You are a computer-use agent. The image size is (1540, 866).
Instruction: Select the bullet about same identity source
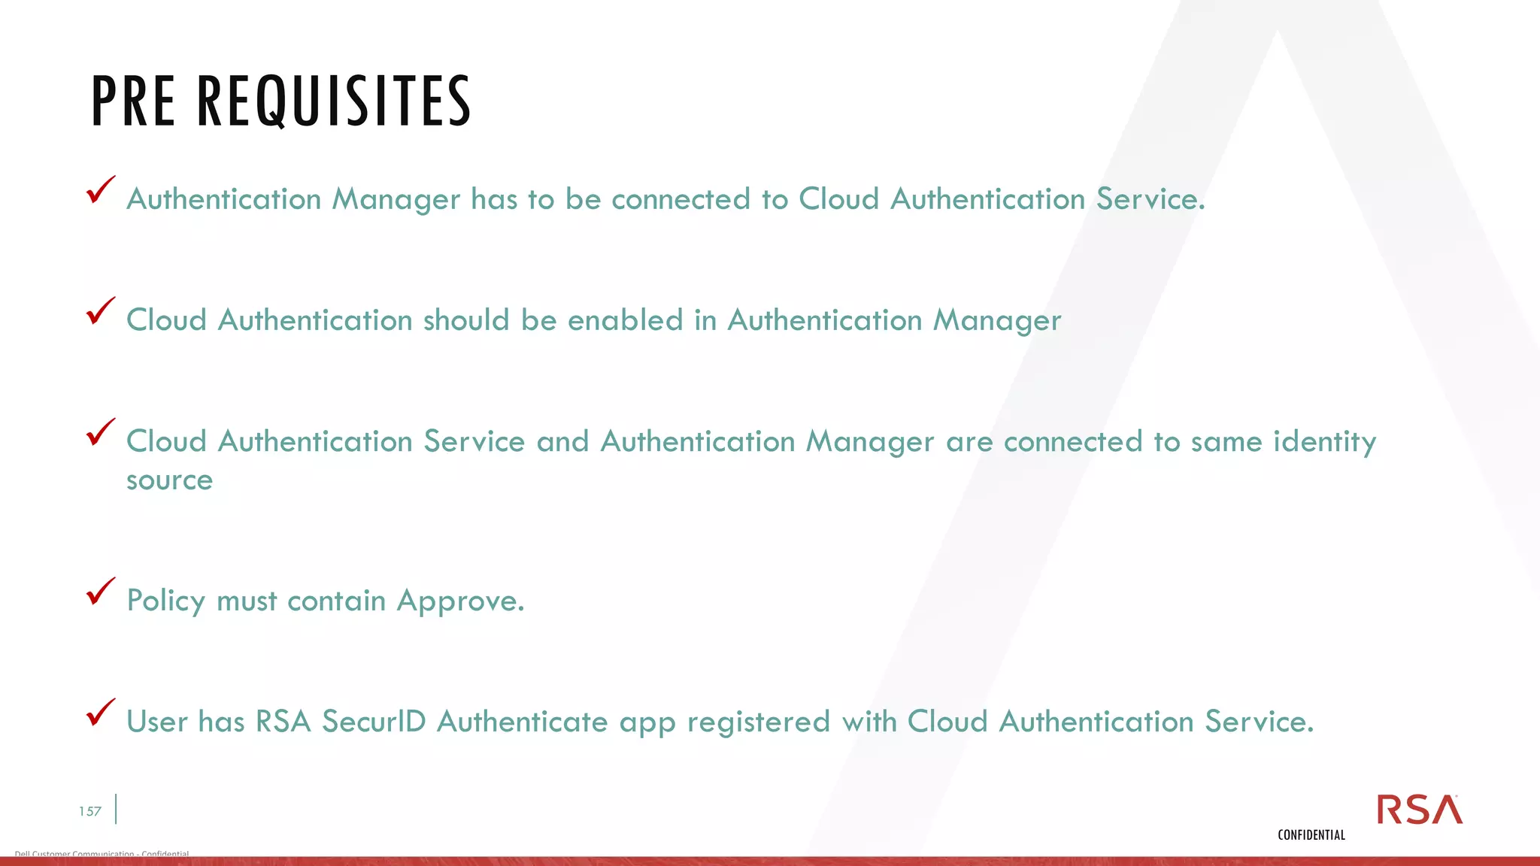[x=751, y=460]
